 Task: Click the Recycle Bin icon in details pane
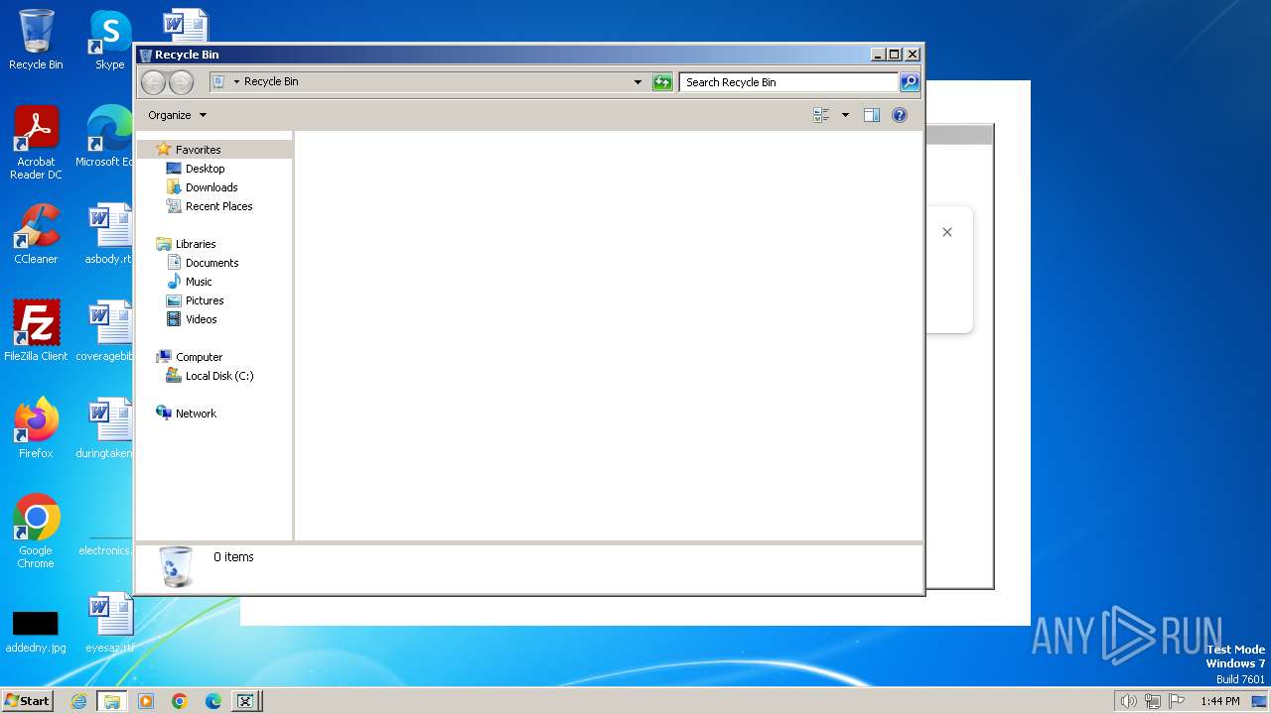coord(177,566)
